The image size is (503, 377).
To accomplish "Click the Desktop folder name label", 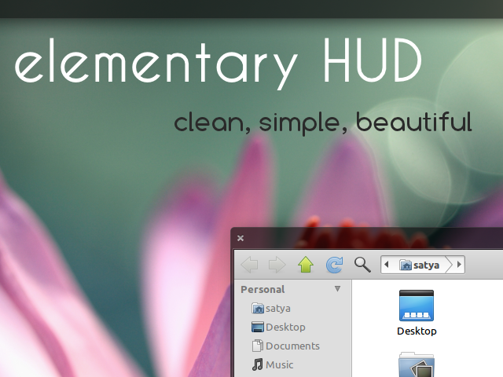I will (x=417, y=331).
